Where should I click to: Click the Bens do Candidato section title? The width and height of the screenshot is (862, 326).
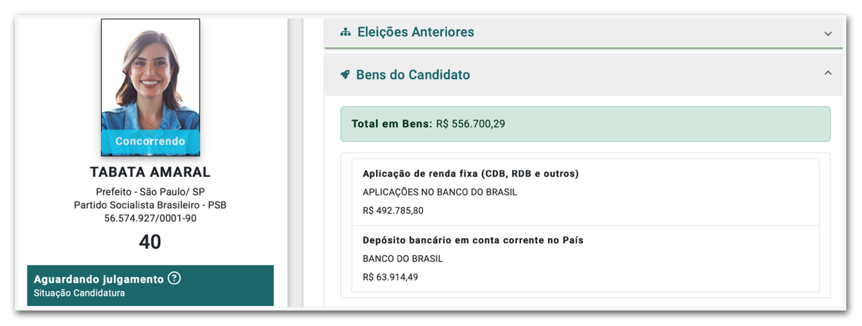coord(412,74)
